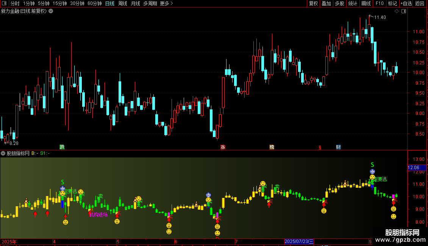Image resolution: width=428 pixels, height=246 pixels.
Task: Switch to 周线 weekly chart
Action: 123,3
